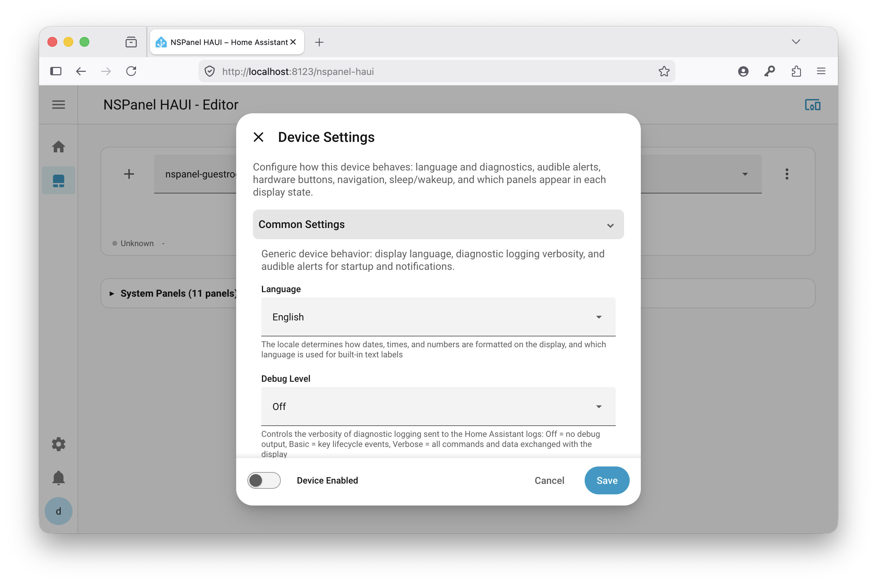Open the device three-dot menu
This screenshot has height=585, width=877.
click(x=787, y=174)
